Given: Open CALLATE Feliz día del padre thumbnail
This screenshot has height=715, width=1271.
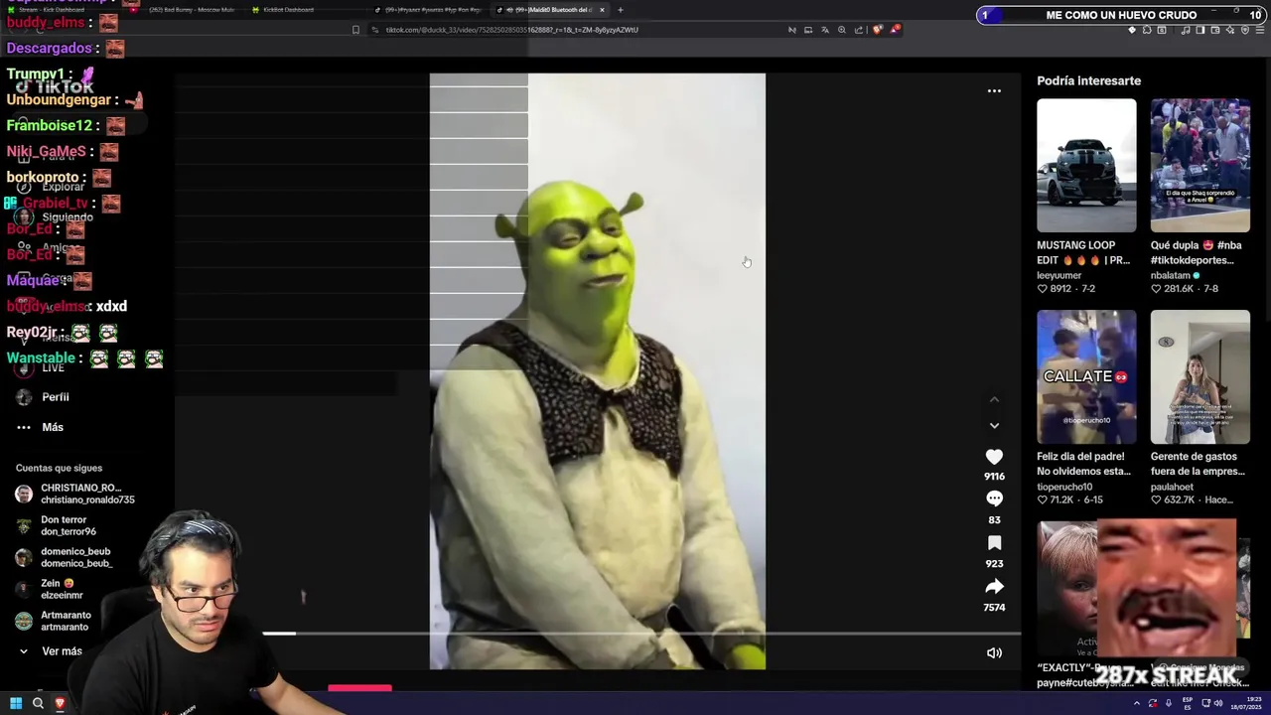Looking at the screenshot, I should click(1086, 376).
